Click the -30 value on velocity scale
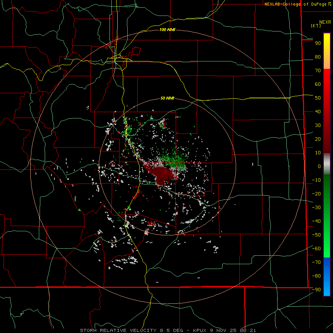Image resolution: width=333 pixels, height=333 pixels. [316, 208]
